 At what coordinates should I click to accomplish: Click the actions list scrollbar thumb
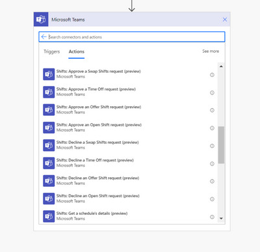221,145
